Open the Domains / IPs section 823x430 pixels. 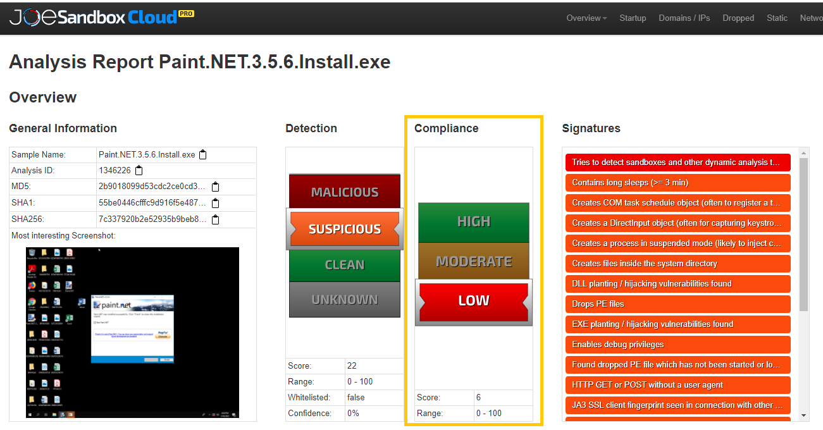[684, 18]
